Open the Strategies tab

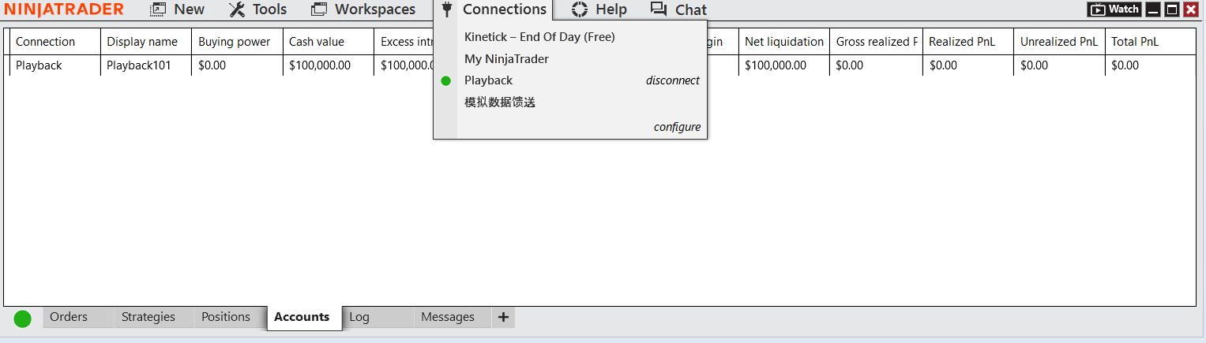click(x=148, y=317)
